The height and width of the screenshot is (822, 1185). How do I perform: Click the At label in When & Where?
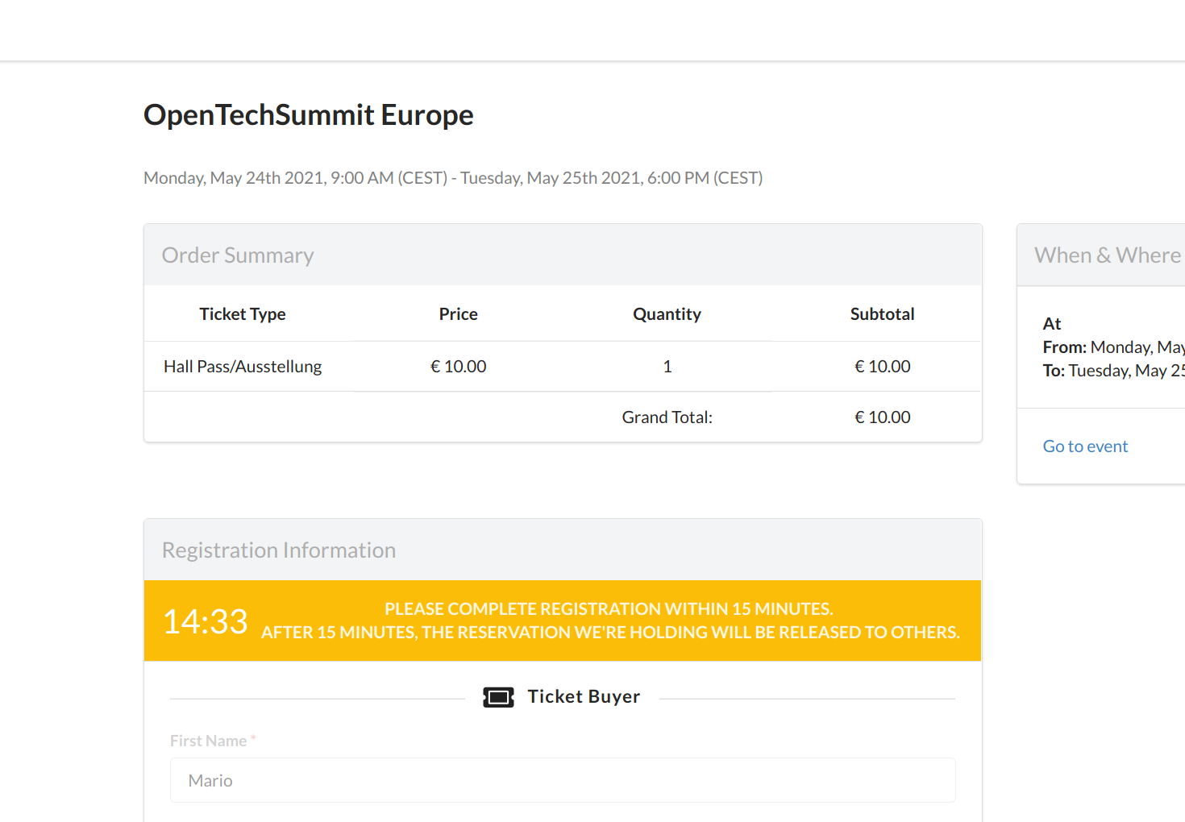(1052, 324)
